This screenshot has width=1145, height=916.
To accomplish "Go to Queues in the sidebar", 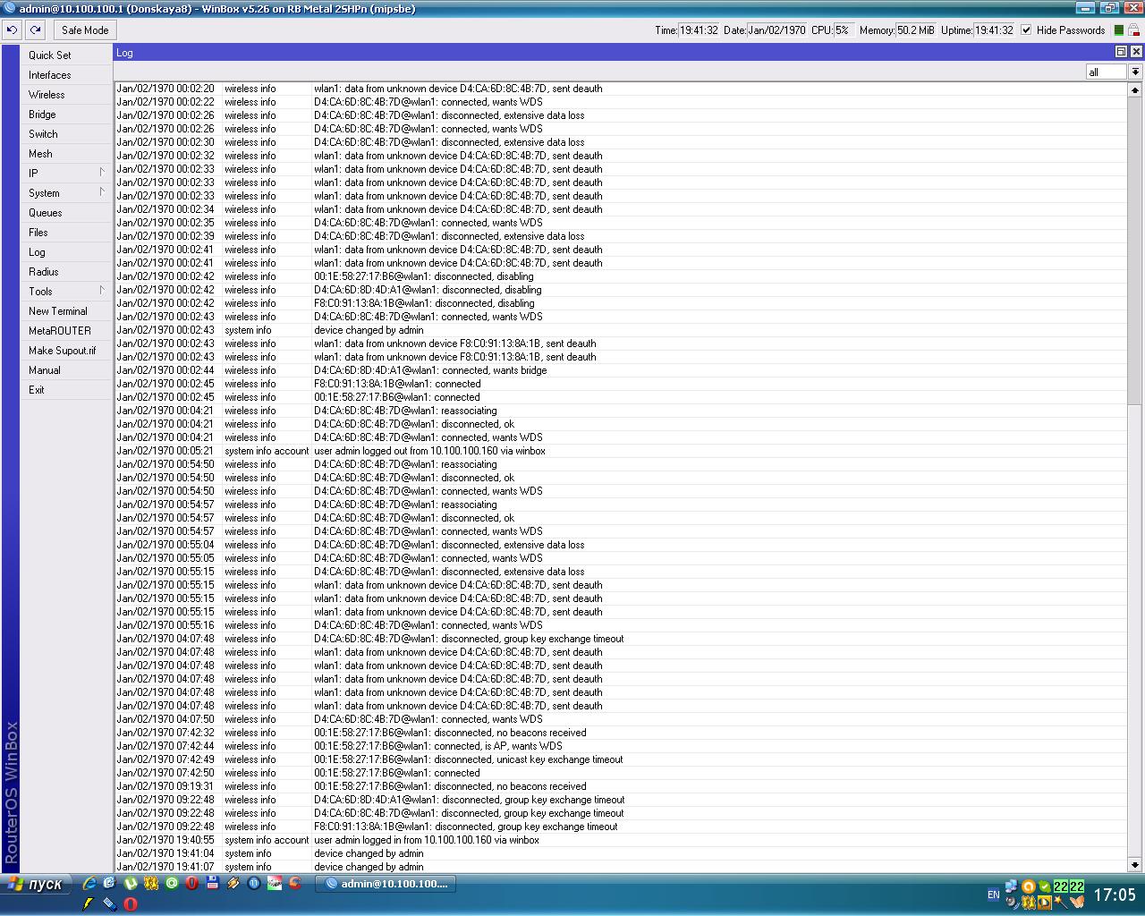I will pos(66,213).
